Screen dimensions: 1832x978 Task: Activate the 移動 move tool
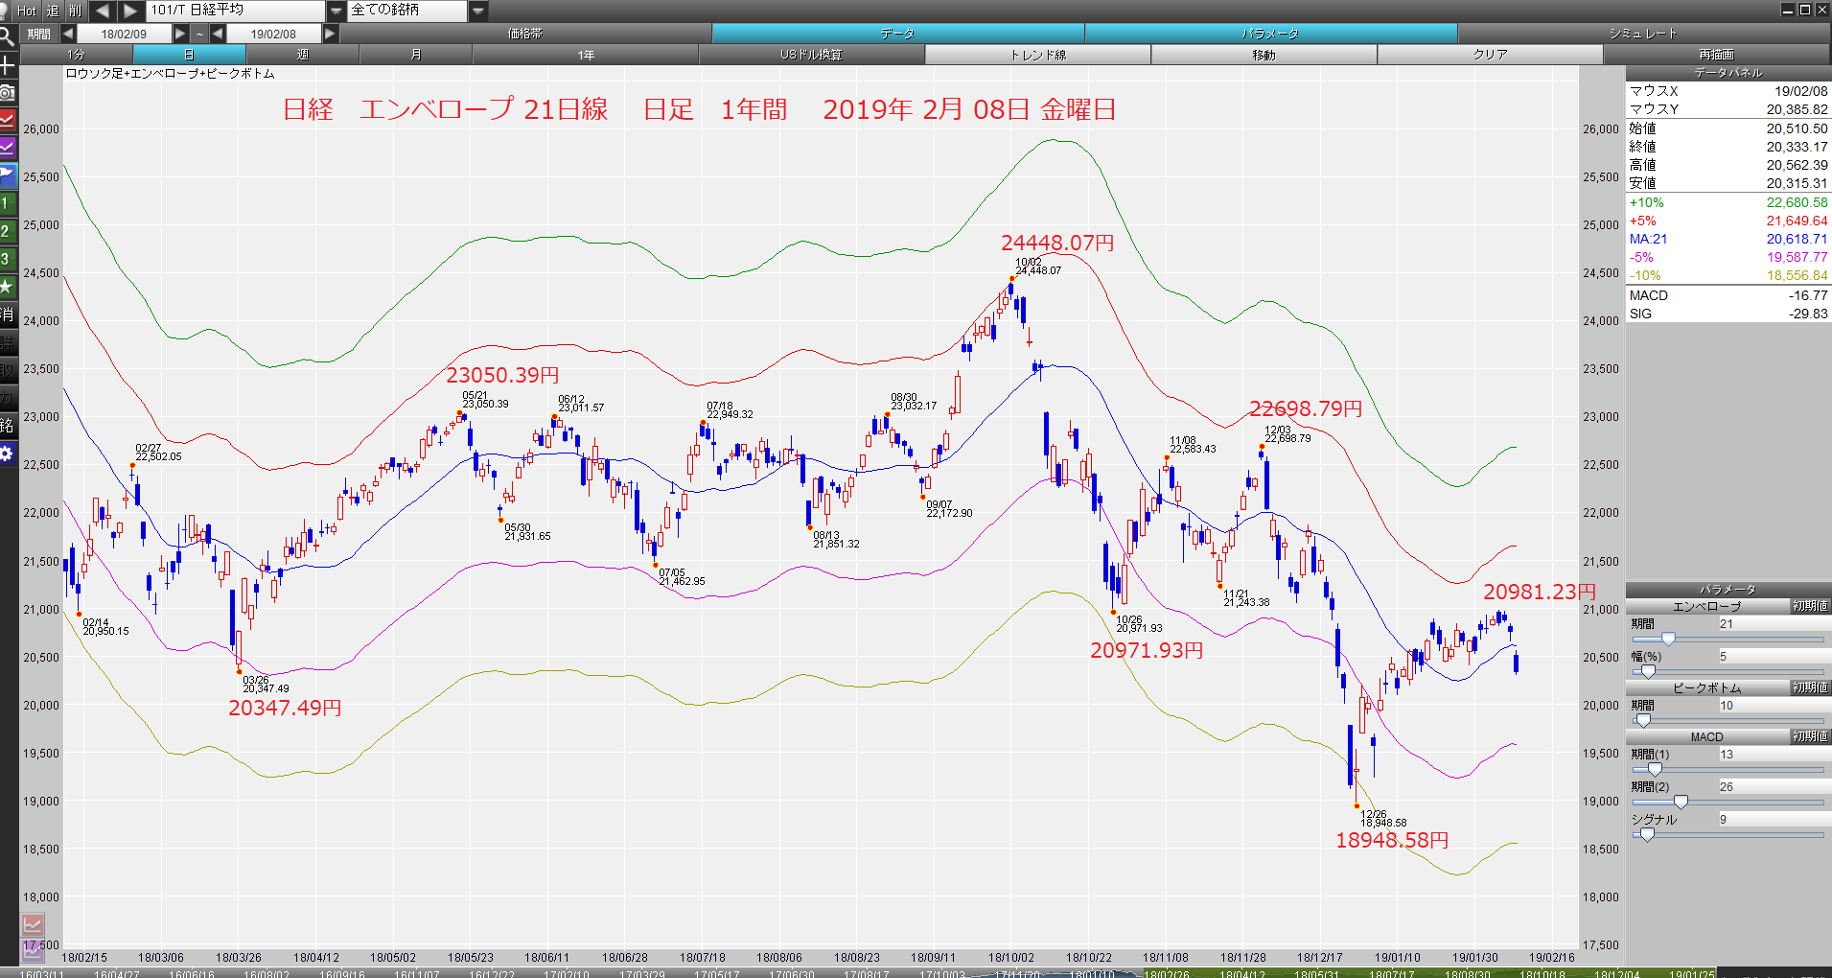coord(1264,55)
